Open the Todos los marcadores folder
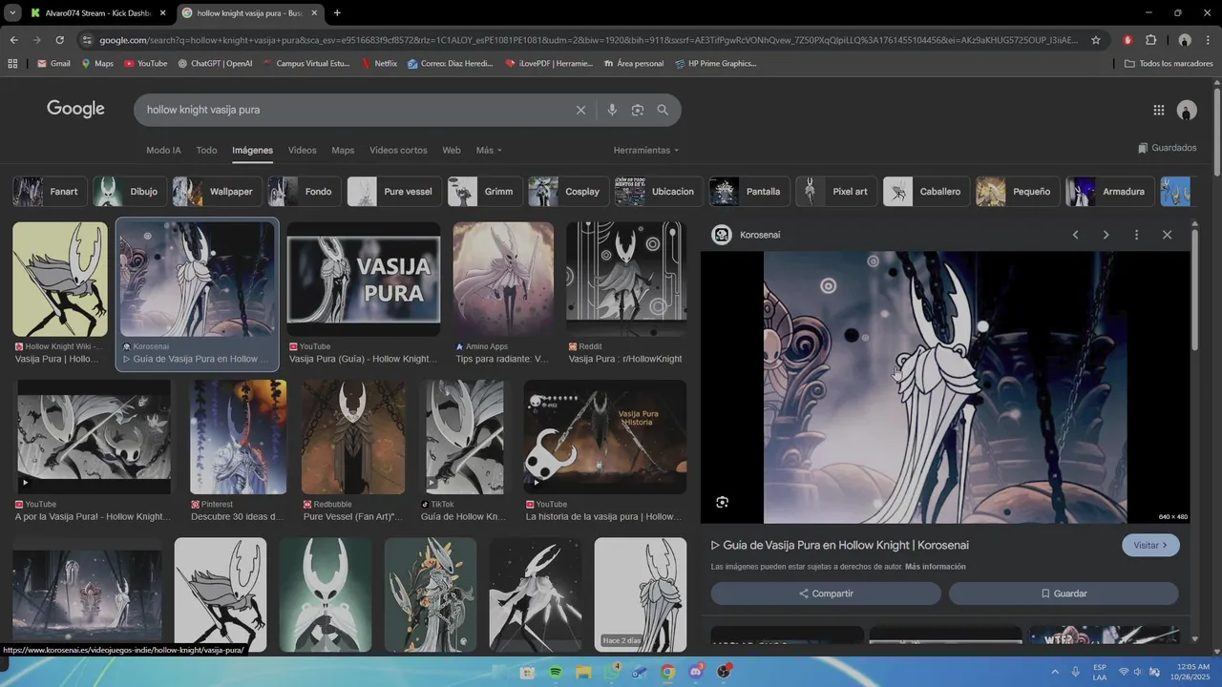Viewport: 1222px width, 687px height. (x=1169, y=63)
